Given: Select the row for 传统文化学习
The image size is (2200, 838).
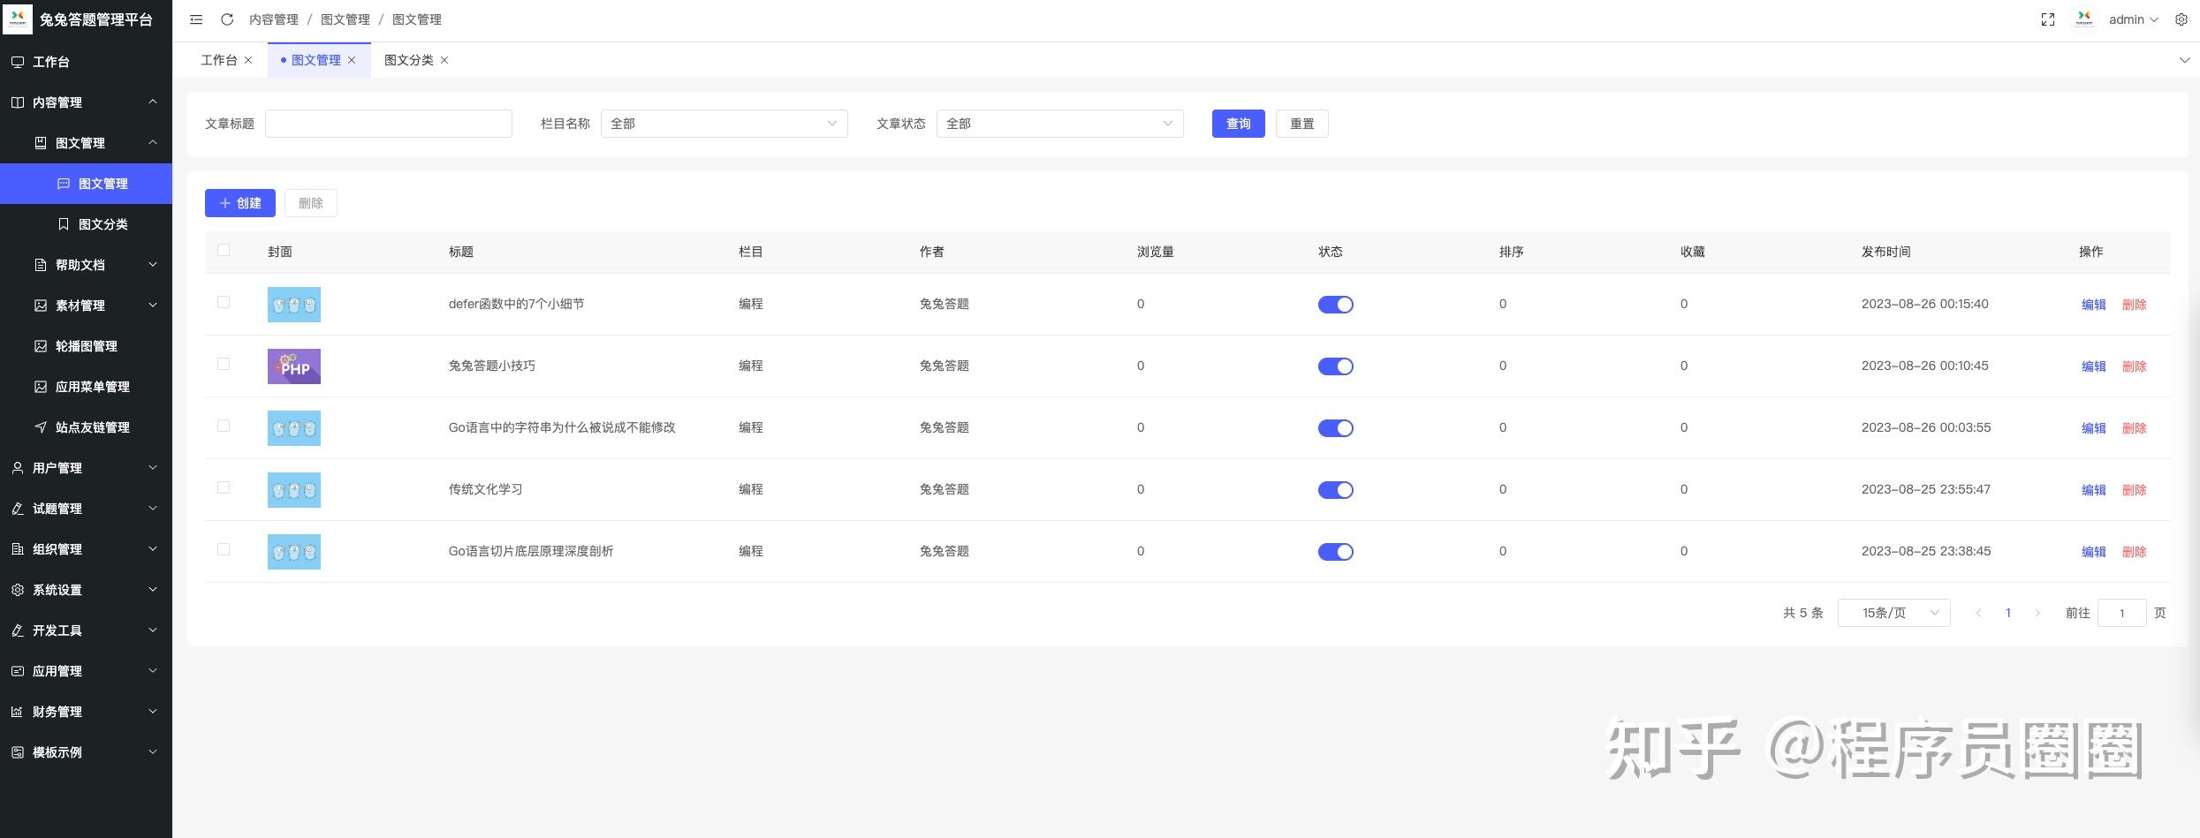Looking at the screenshot, I should point(224,488).
